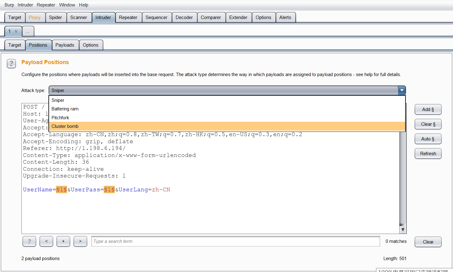Switch to the Proxy tab
This screenshot has width=453, height=272.
35,17
